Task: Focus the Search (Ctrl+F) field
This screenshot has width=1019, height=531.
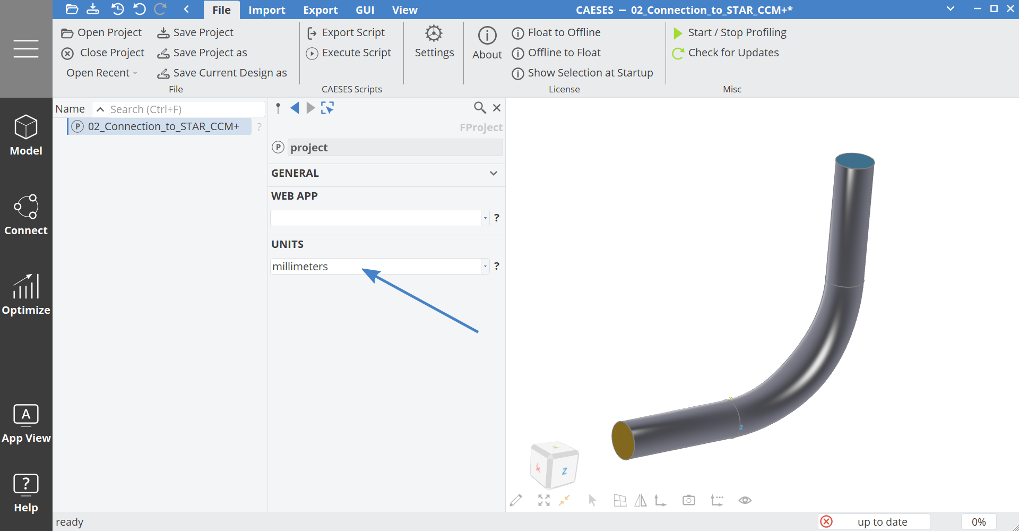Action: 187,109
